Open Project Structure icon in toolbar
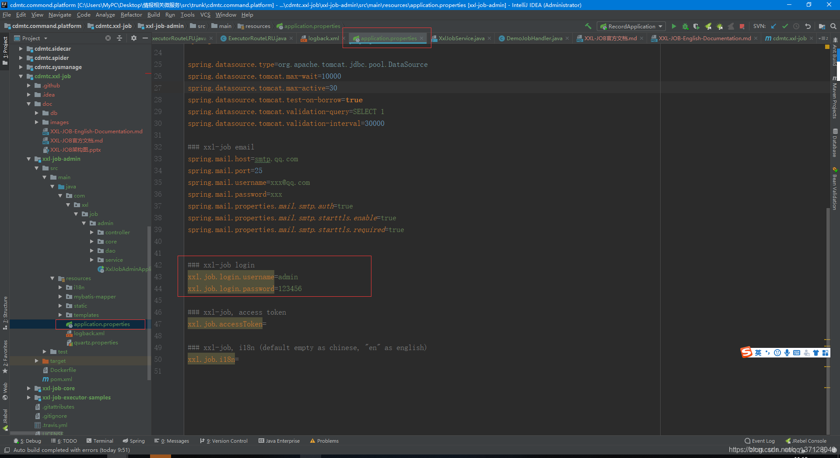The width and height of the screenshot is (840, 458). tap(822, 26)
